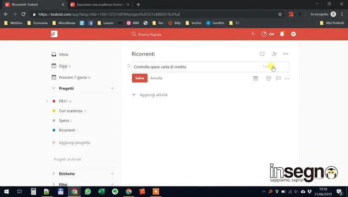Focus the Ricerca Rapida search box
This screenshot has height=197, width=348.
[149, 34]
